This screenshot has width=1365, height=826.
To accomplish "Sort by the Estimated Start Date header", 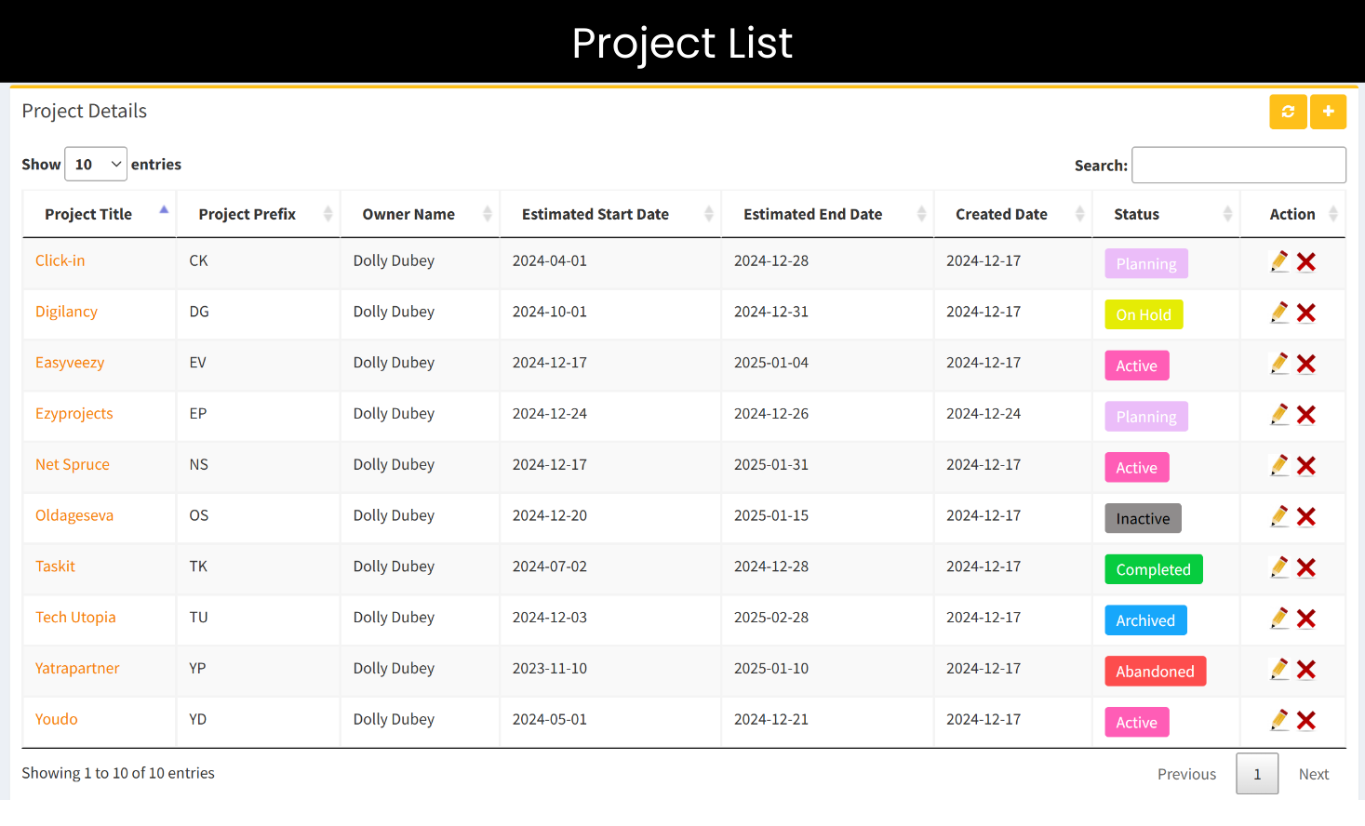I will click(x=596, y=213).
